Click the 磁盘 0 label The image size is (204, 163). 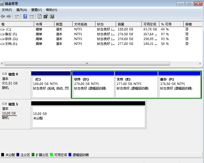point(13,74)
